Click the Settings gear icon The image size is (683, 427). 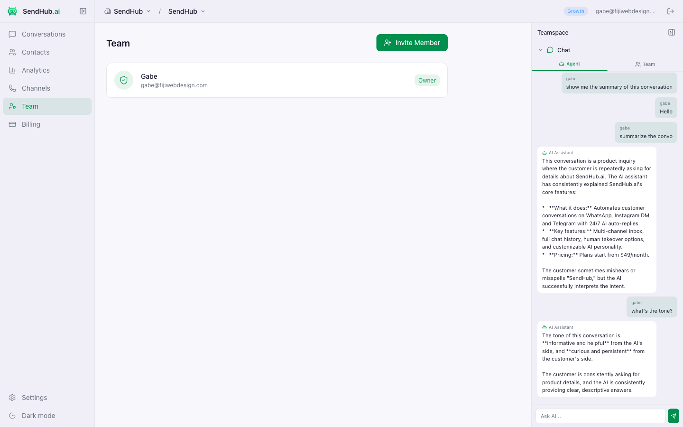pos(12,398)
